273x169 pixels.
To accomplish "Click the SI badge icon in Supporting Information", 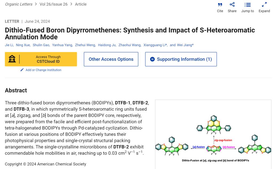I will [152, 59].
